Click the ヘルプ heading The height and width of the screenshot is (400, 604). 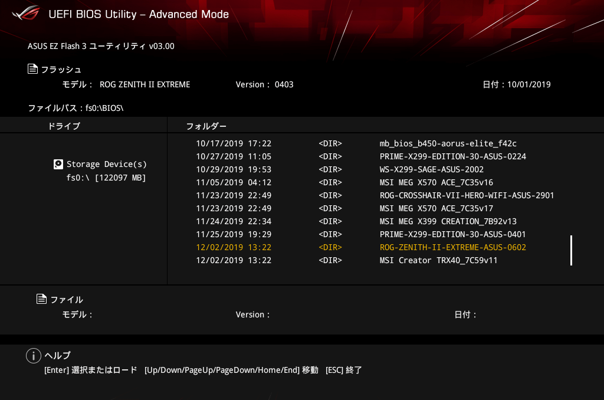coord(58,355)
